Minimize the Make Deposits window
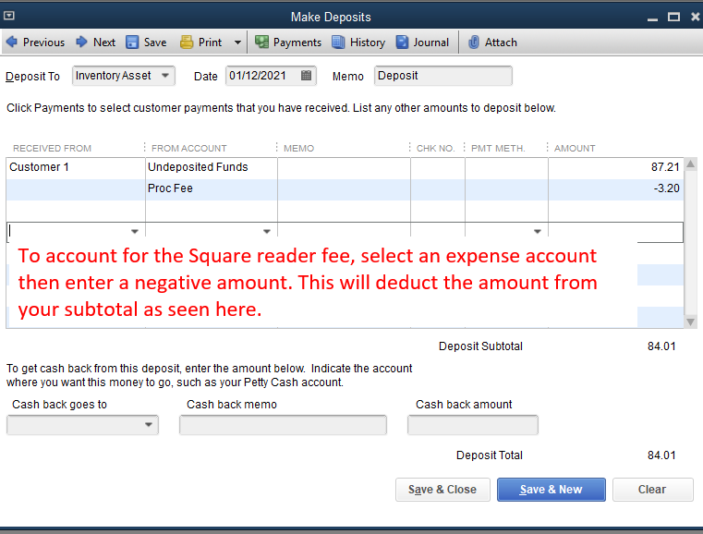Screen dimensions: 703x534 tap(653, 18)
